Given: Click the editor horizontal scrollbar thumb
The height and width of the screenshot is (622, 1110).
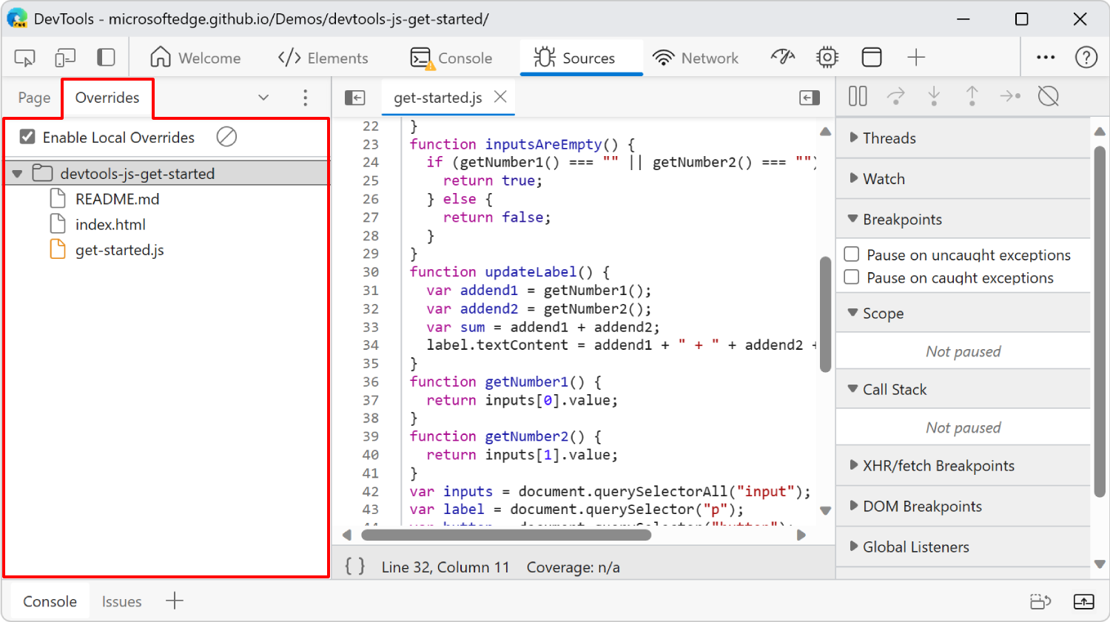Looking at the screenshot, I should tap(506, 535).
